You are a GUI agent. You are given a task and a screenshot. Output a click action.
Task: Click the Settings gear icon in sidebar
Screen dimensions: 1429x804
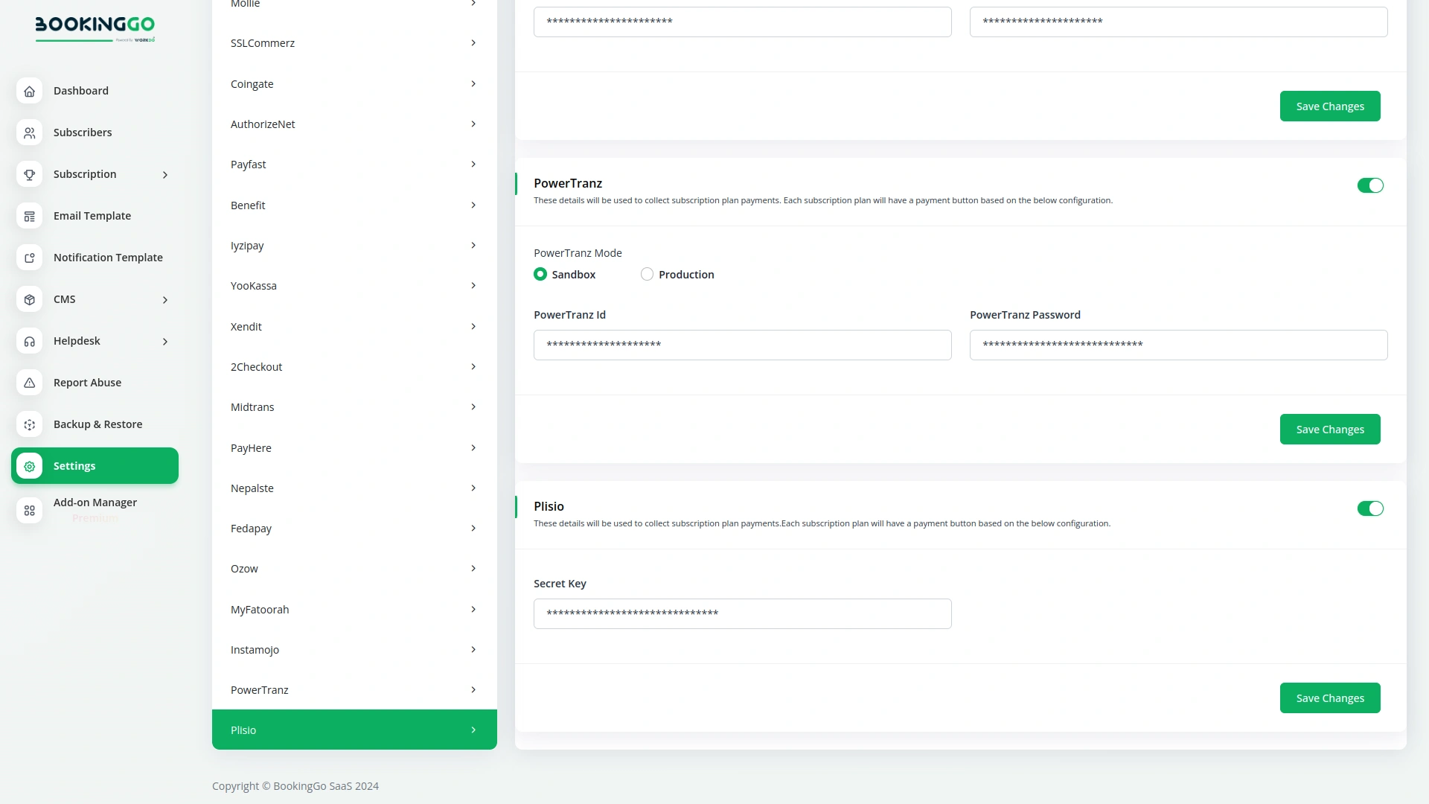pyautogui.click(x=29, y=466)
